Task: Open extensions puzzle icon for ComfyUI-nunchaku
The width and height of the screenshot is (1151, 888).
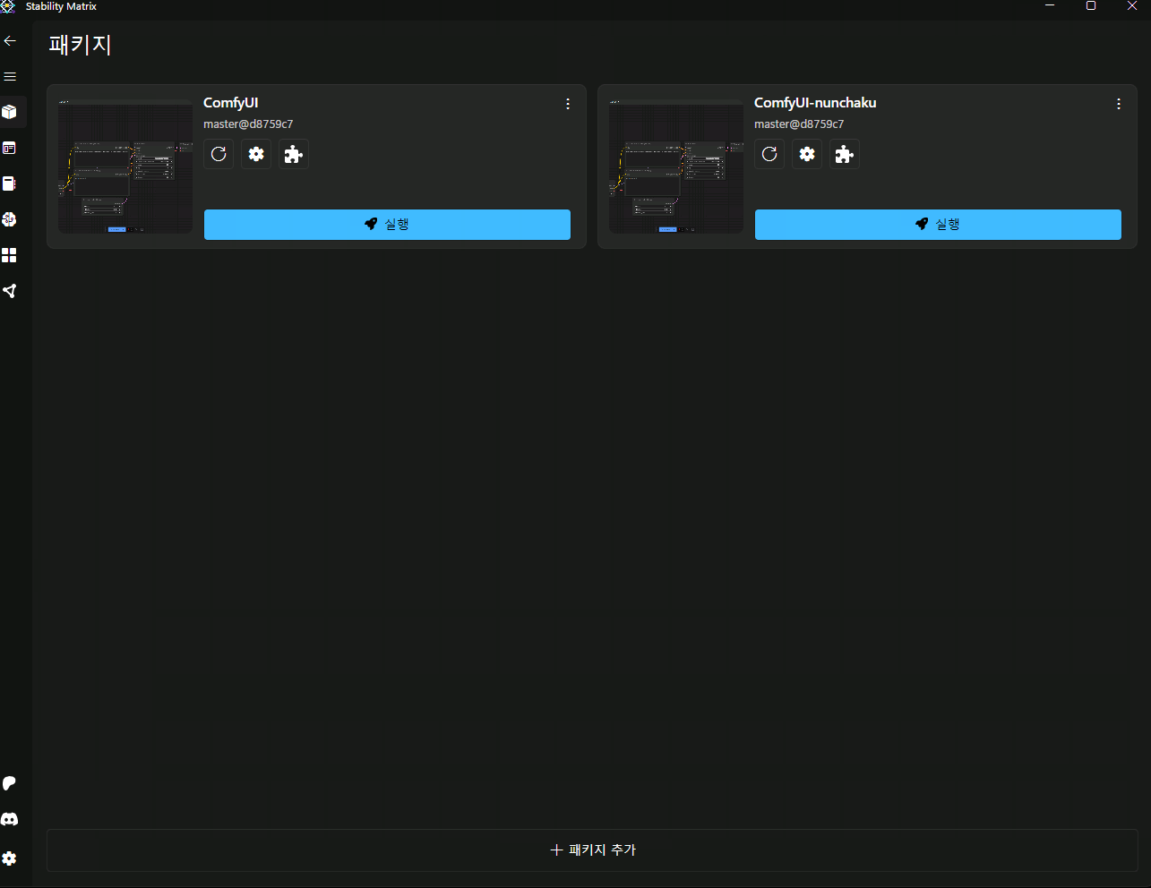Action: pos(845,154)
